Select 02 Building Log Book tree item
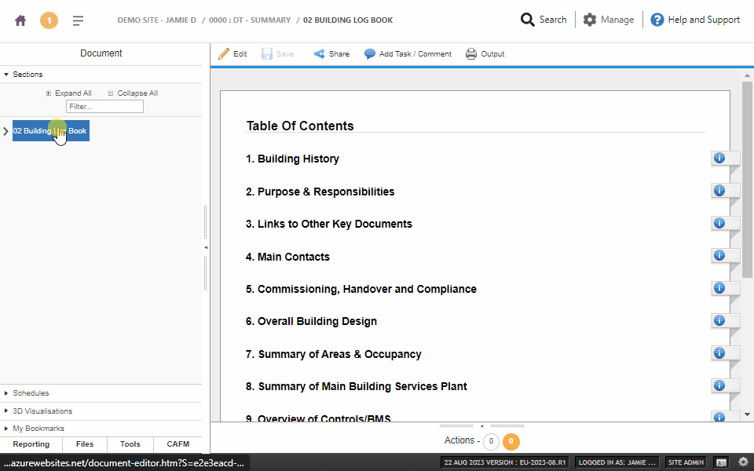Screen dimensions: 754x471 point(51,131)
